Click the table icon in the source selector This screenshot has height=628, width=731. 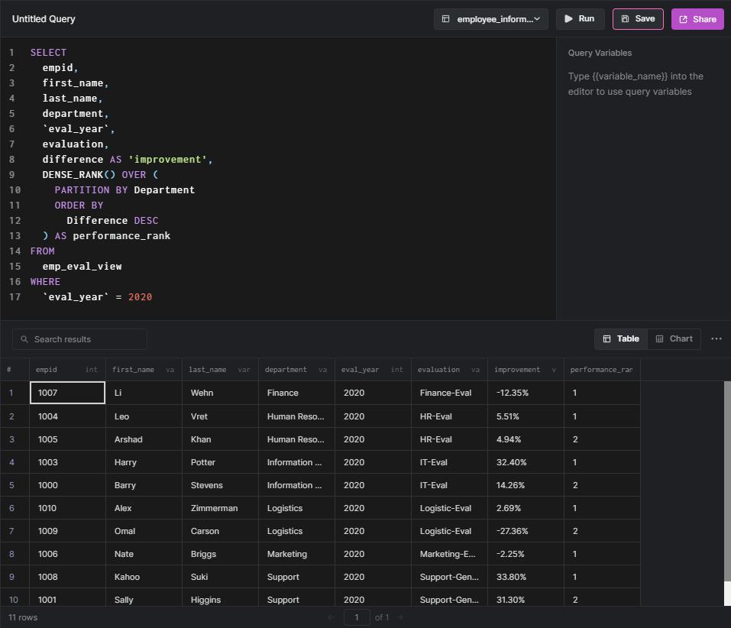click(x=445, y=19)
